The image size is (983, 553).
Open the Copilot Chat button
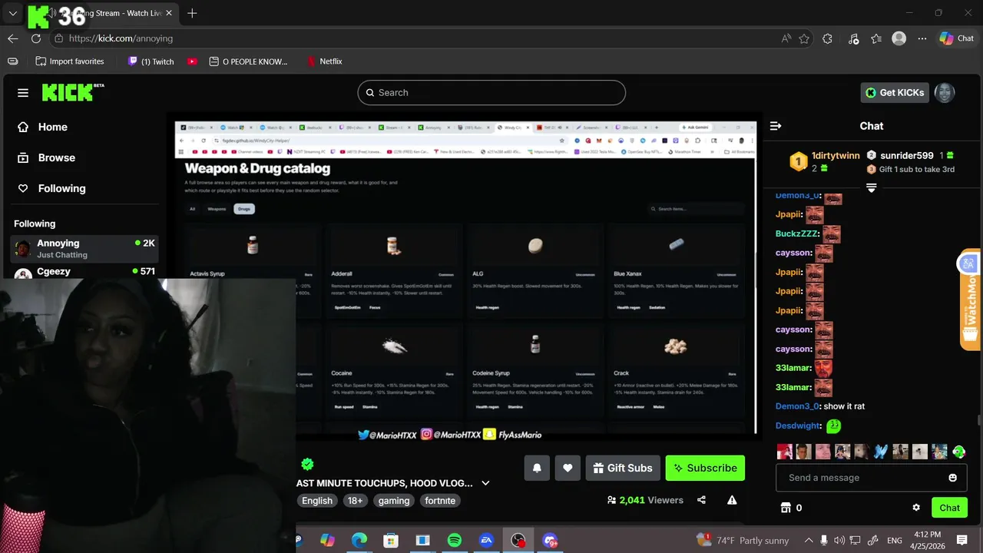(956, 38)
